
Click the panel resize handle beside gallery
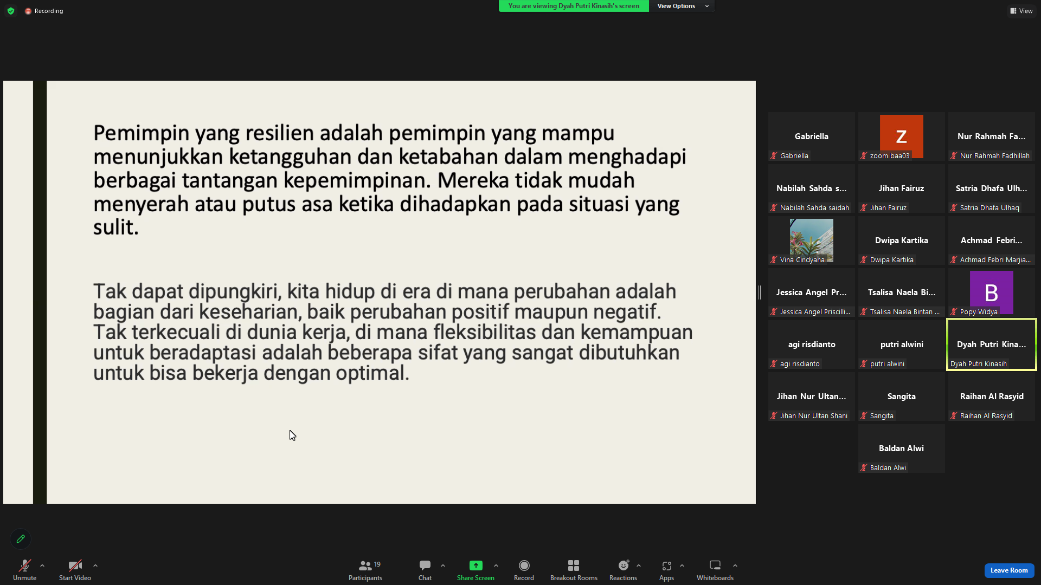tap(760, 292)
